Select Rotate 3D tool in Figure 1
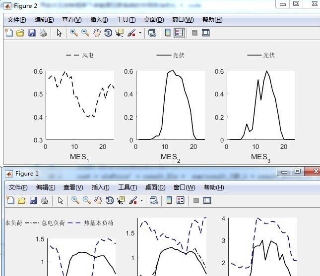Screen dimensions: 320x276 [110, 200]
